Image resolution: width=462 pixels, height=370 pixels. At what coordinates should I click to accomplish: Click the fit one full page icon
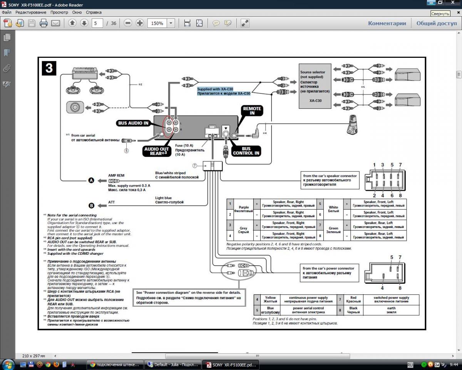199,23
